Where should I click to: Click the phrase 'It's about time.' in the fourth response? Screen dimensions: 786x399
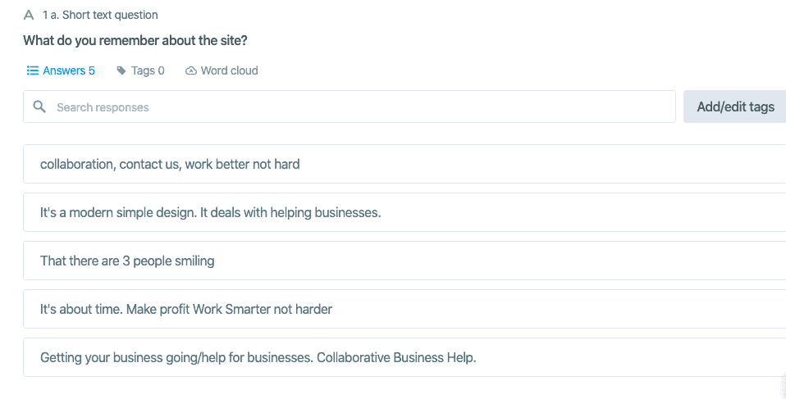(x=81, y=309)
